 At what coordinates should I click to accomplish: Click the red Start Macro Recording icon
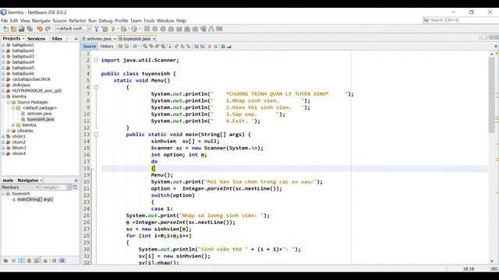tap(210, 47)
